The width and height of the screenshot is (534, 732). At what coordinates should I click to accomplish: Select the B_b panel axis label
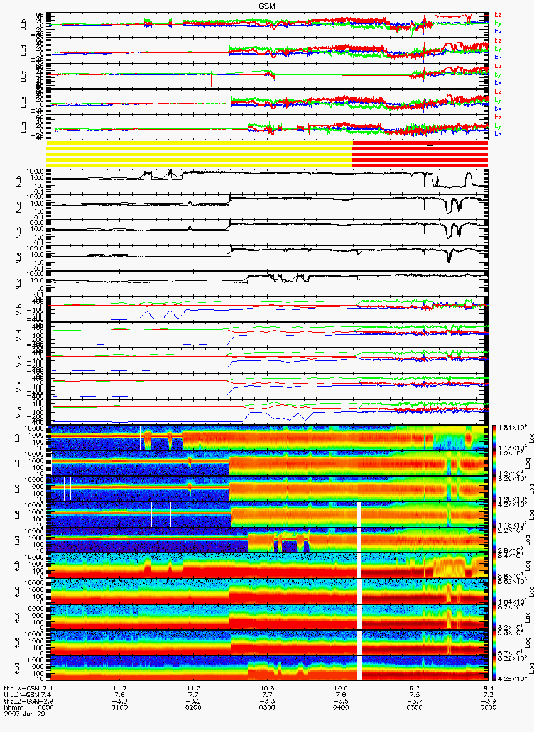point(23,25)
